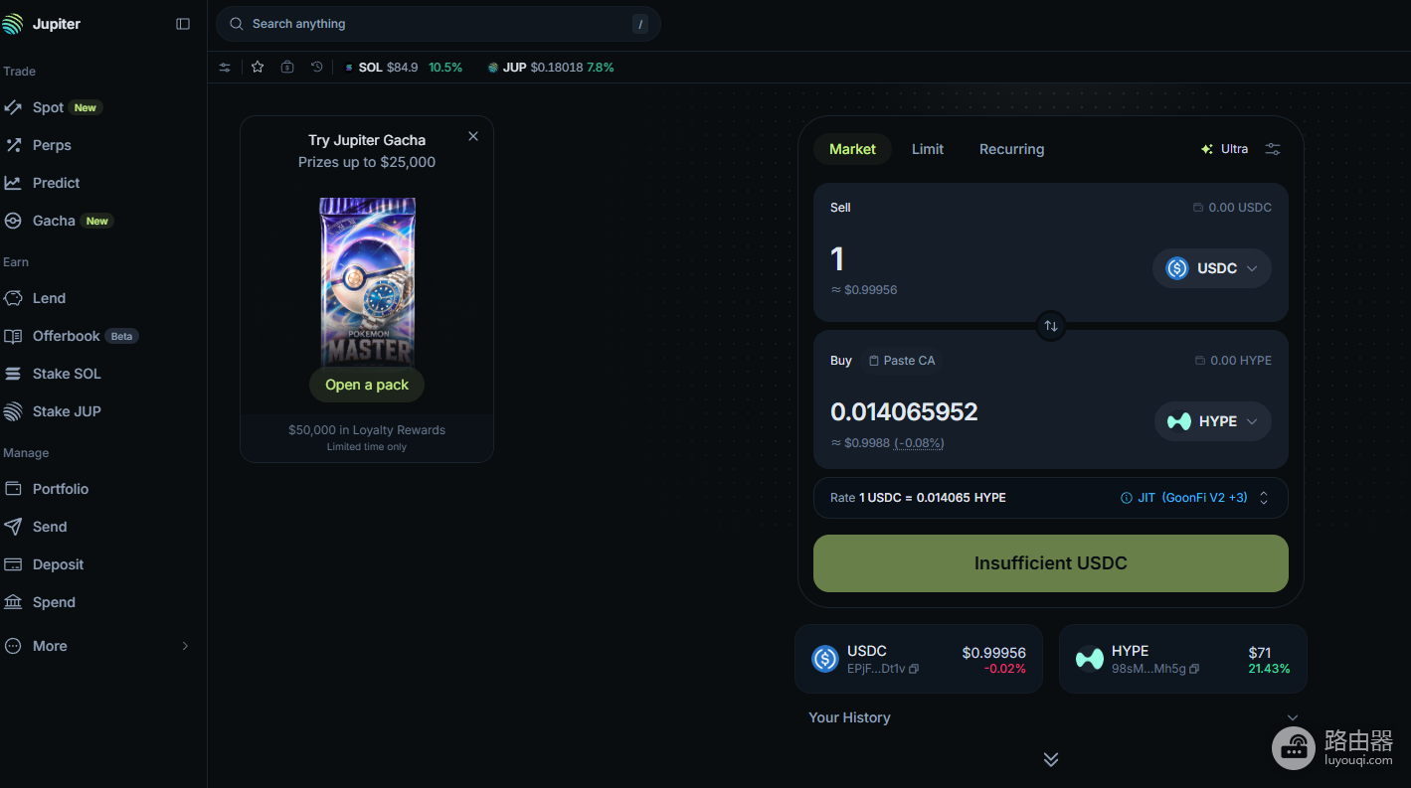Screen dimensions: 1411x788
Task: Toggle Ultra mode
Action: 1224,149
